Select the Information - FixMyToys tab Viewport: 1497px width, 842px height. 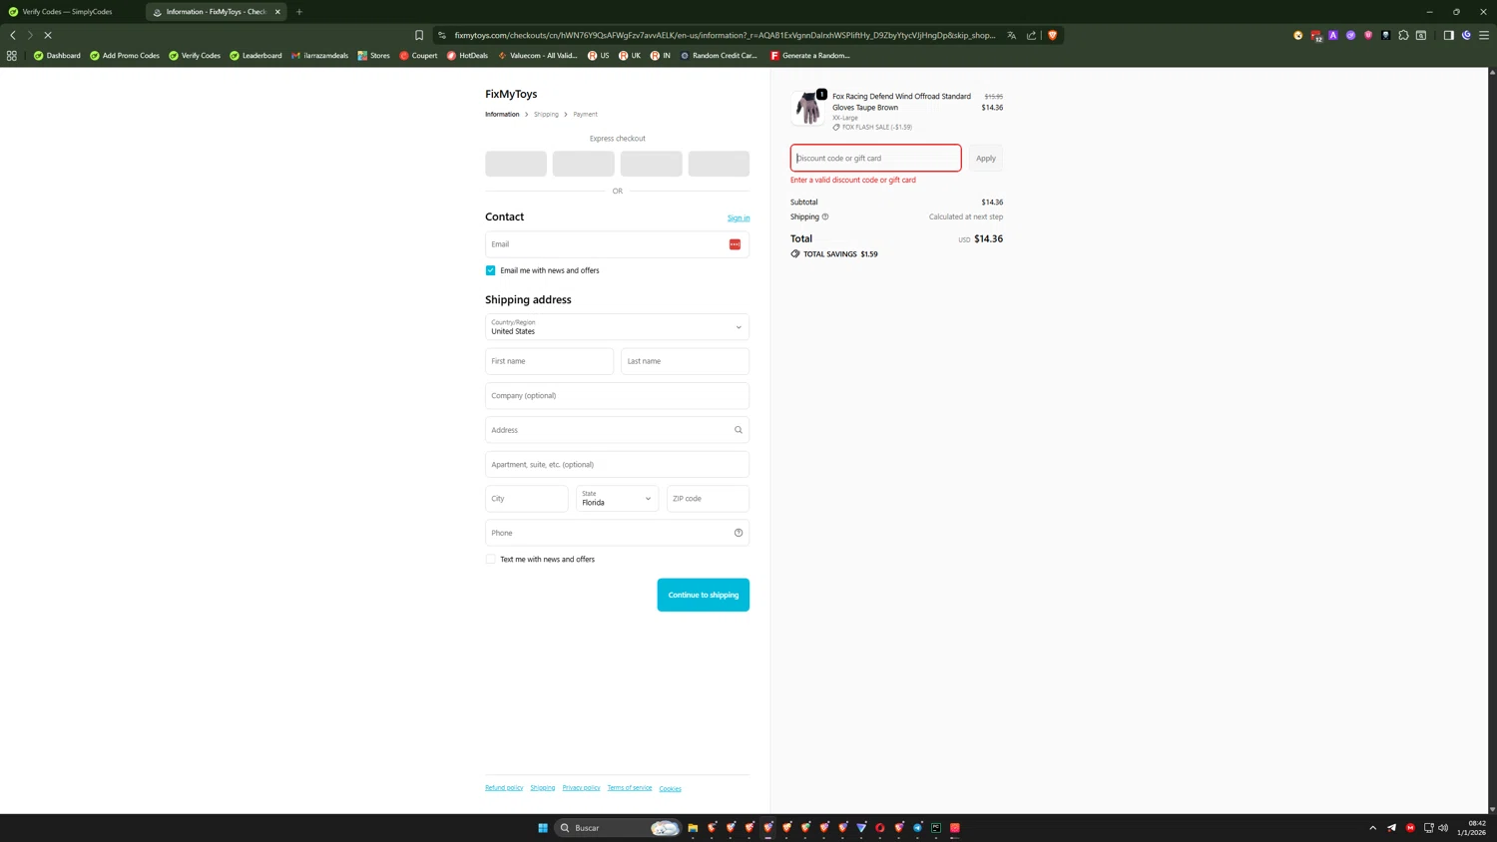pos(216,12)
